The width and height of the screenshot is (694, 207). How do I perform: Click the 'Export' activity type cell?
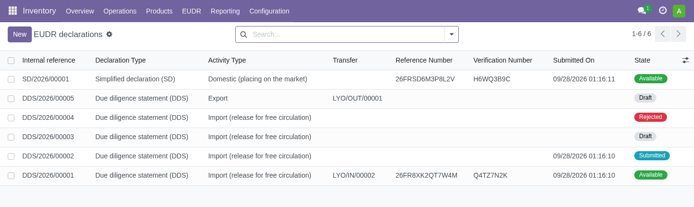(218, 98)
